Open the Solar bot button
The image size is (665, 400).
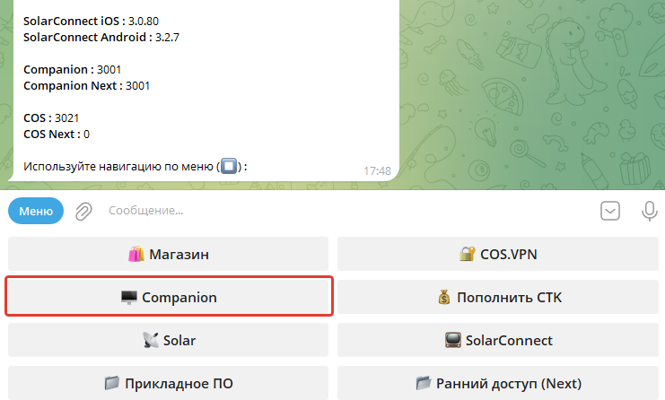click(169, 340)
